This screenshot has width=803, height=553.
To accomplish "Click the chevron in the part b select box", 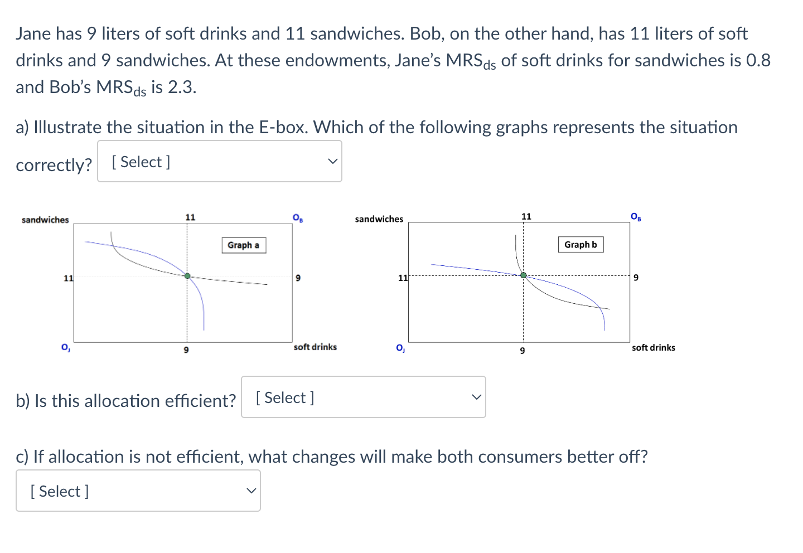I will click(x=476, y=396).
